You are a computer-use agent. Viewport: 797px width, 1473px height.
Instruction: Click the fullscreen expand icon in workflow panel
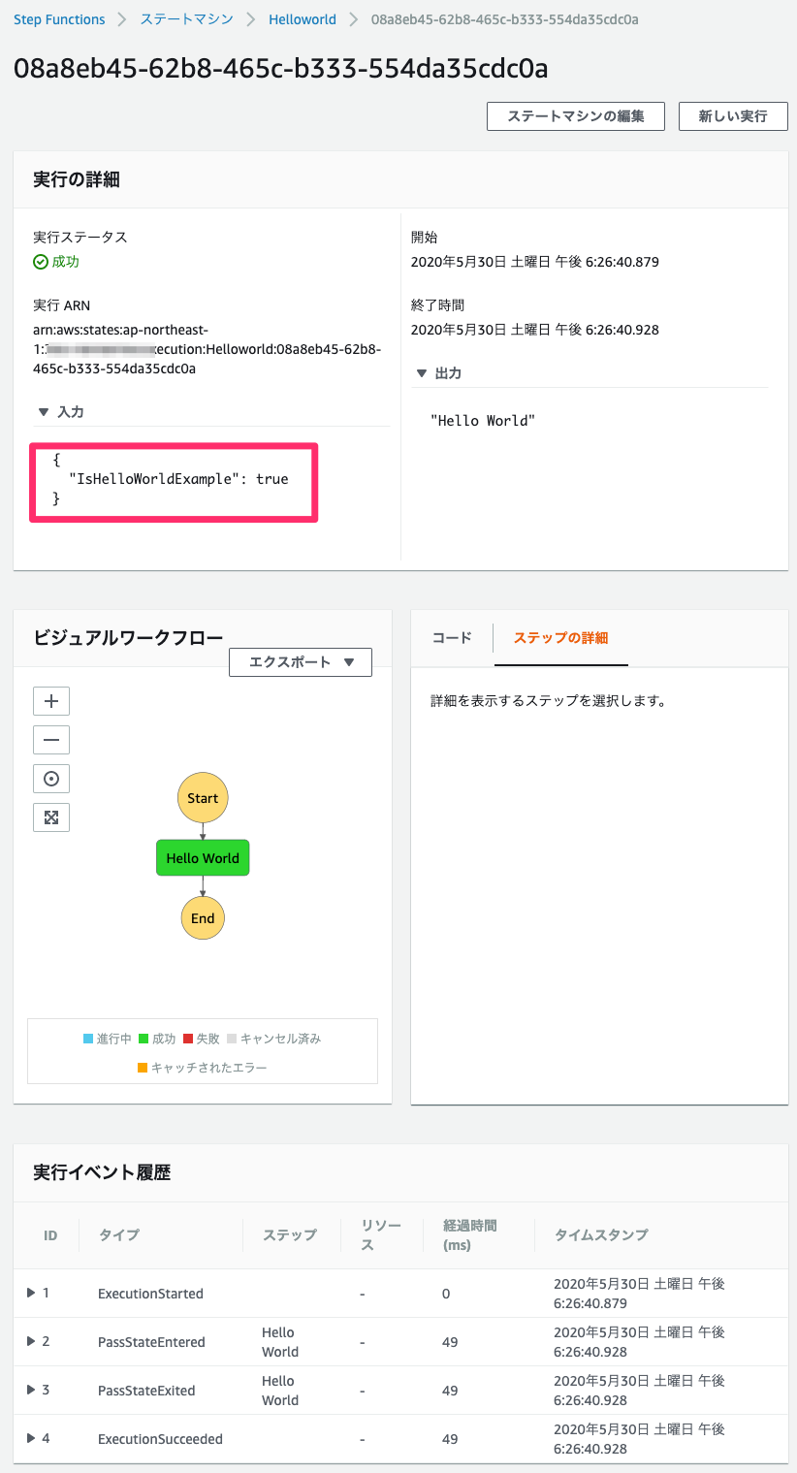pos(51,817)
